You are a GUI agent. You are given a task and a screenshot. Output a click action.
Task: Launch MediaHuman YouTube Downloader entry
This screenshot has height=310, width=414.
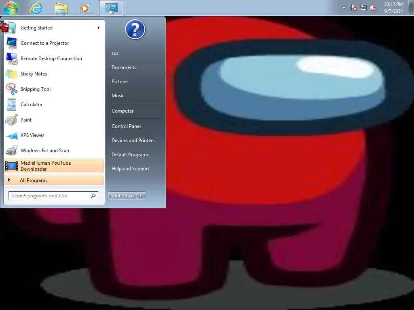(x=54, y=166)
